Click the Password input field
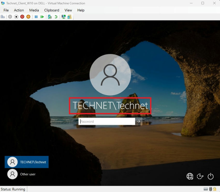Viewport: 220px width, 192px height. click(x=107, y=121)
